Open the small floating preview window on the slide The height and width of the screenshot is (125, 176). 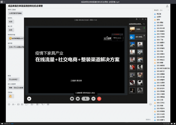[117, 37]
